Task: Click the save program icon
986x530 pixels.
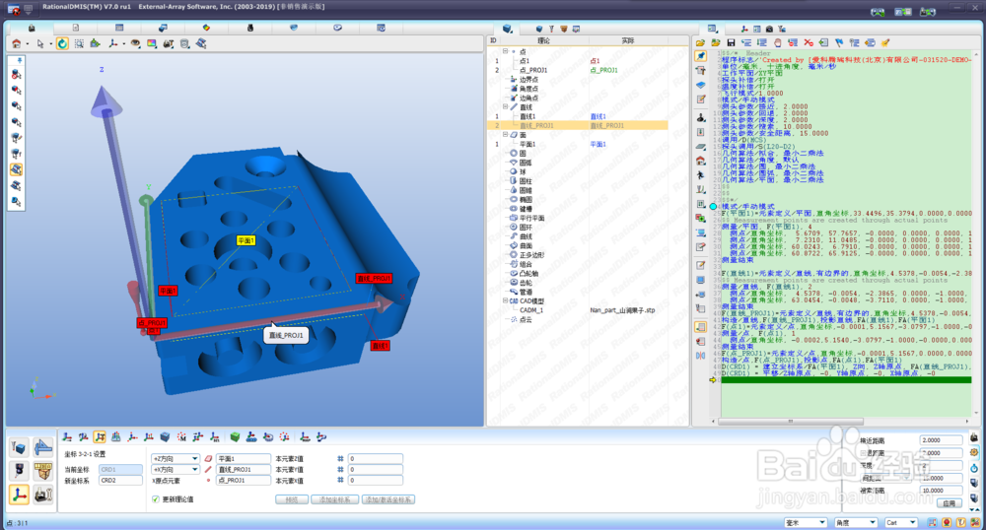Action: pos(731,42)
